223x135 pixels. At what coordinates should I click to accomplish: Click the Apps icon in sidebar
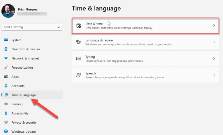6,76
